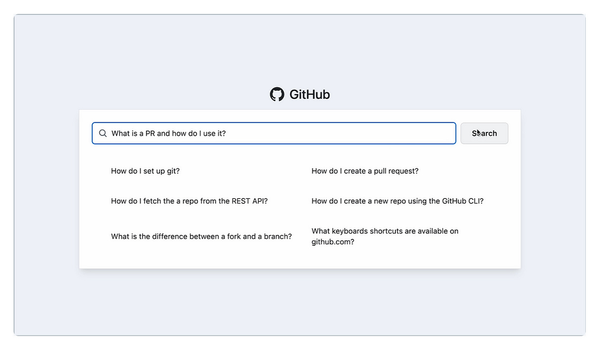
Task: Open "What keyboards shortcuts are available on github.com?"
Action: (385, 236)
